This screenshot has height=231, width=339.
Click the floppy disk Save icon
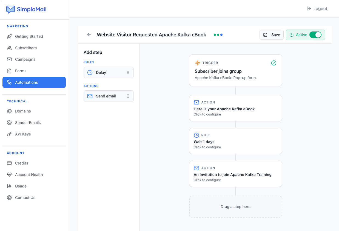click(265, 35)
